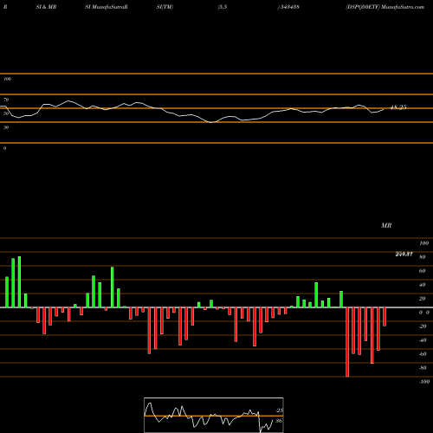This screenshot has width=433, height=433.
Task: Click the MunafaSutra.com watermark text in header
Action: (x=403, y=7)
